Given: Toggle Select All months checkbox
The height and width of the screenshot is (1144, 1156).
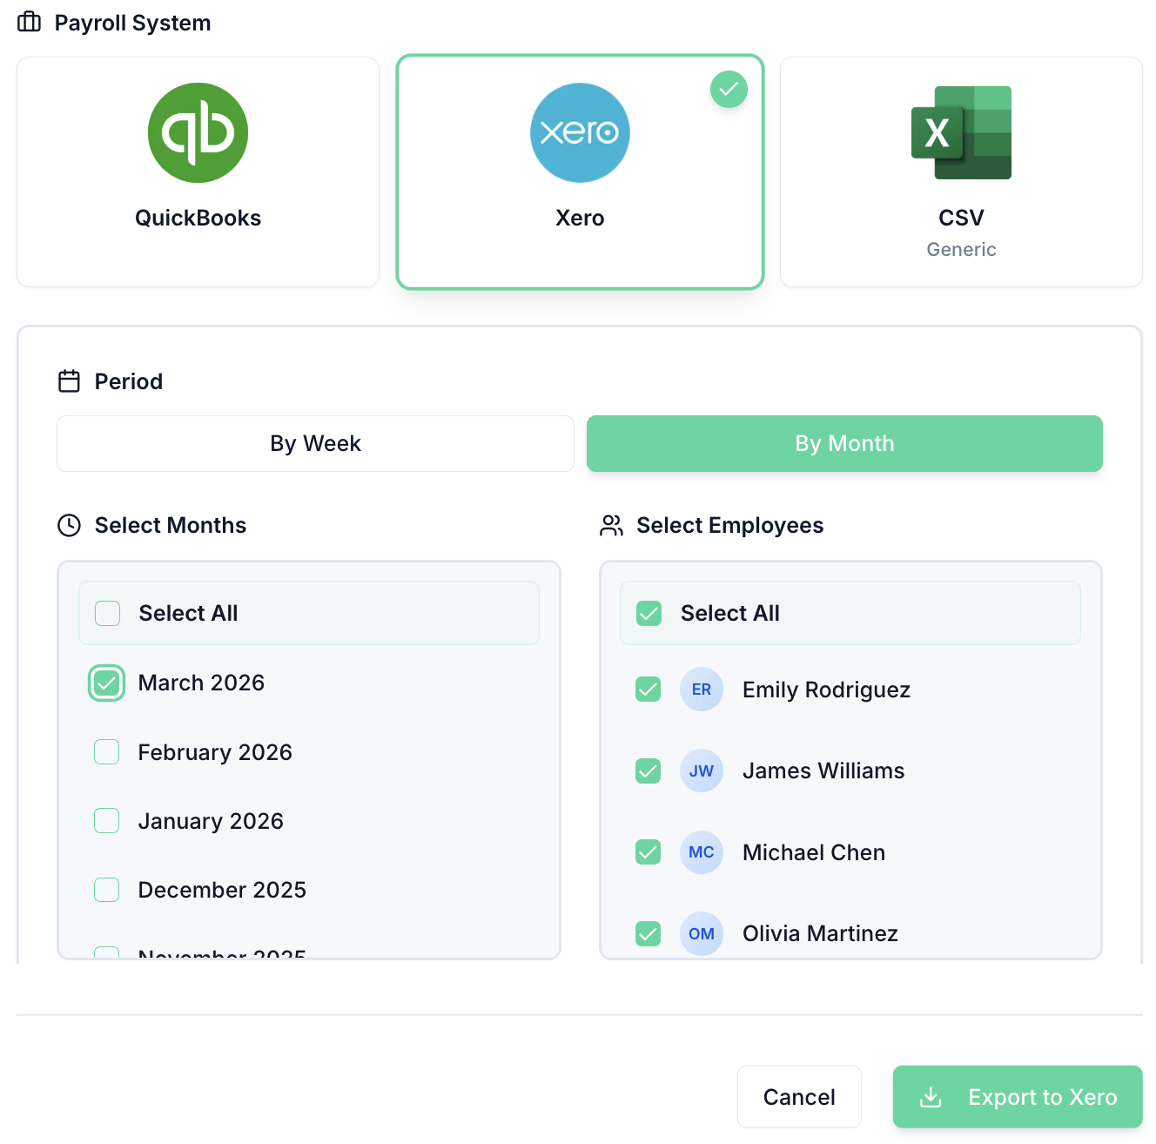Looking at the screenshot, I should click(x=108, y=614).
